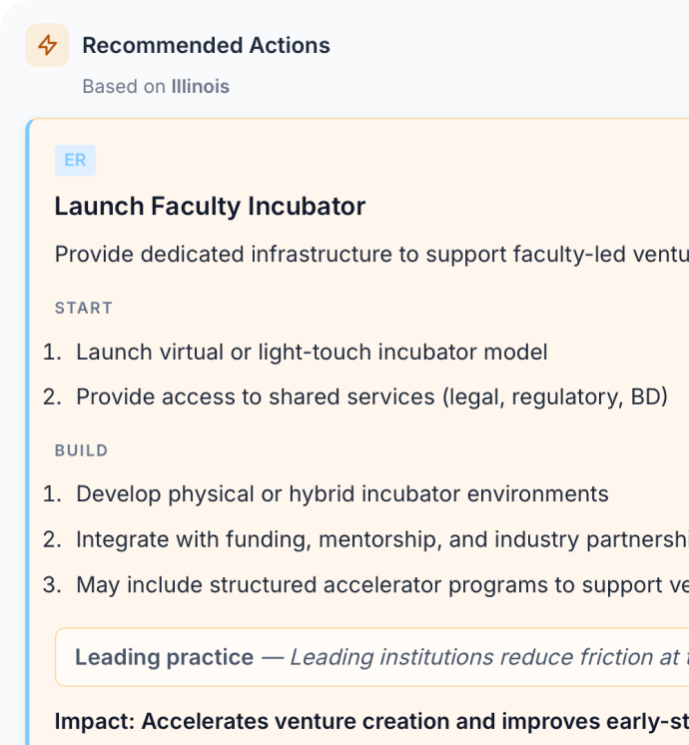Click the blue left border of the card
The height and width of the screenshot is (745, 689).
point(29,429)
